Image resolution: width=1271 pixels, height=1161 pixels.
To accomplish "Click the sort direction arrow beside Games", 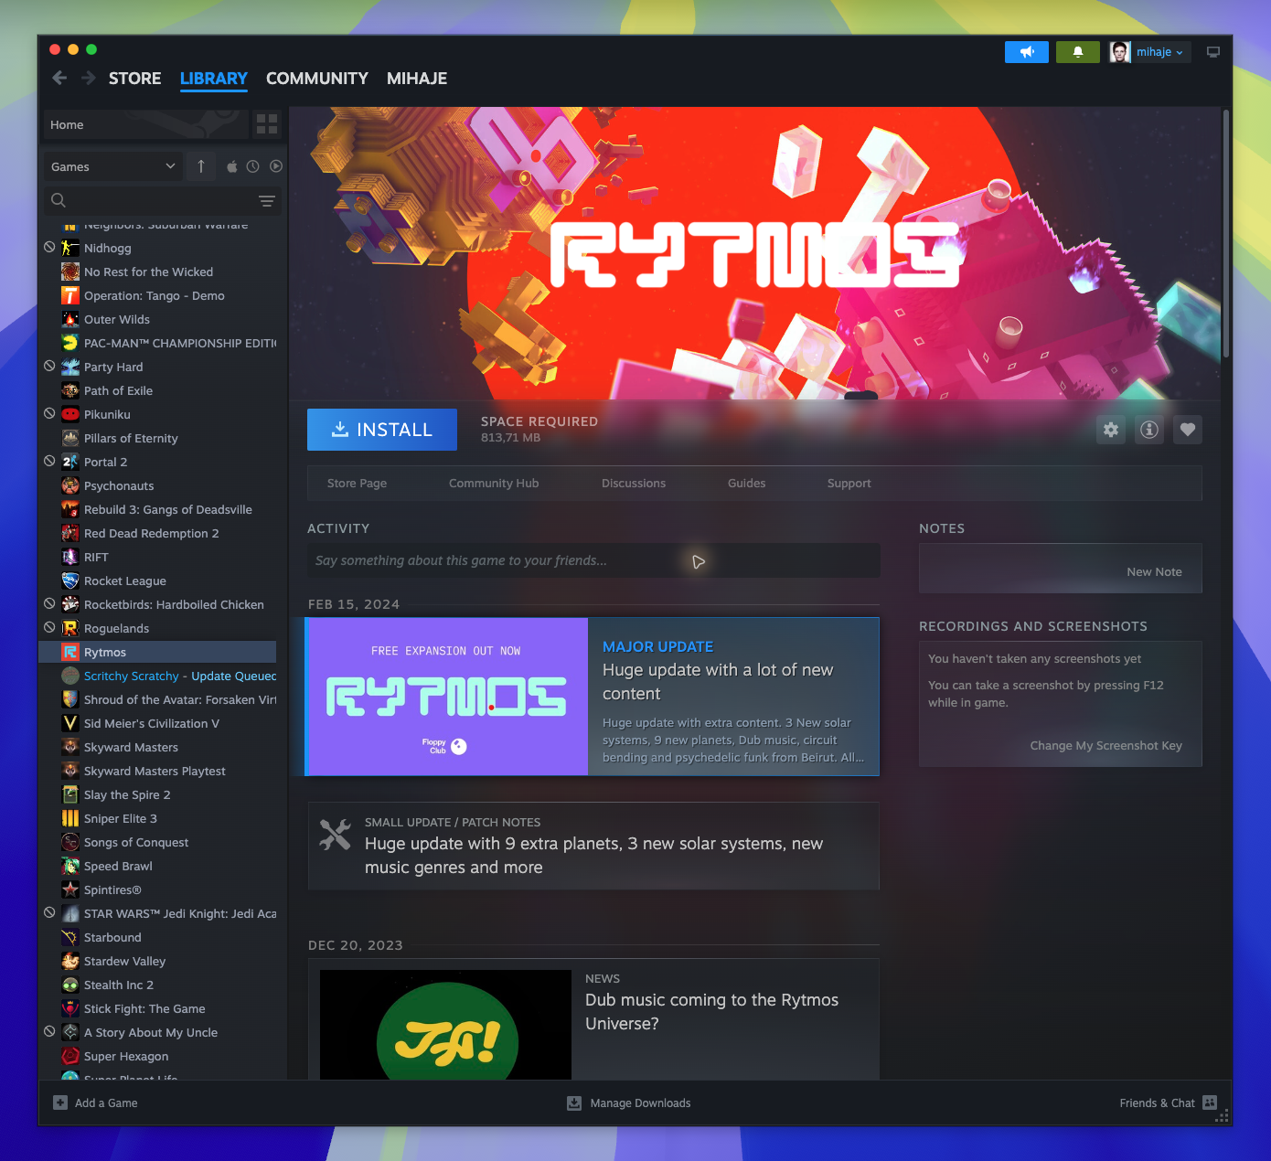I will (201, 166).
